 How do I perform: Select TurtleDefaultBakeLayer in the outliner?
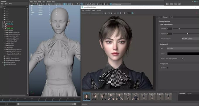(x=13, y=60)
